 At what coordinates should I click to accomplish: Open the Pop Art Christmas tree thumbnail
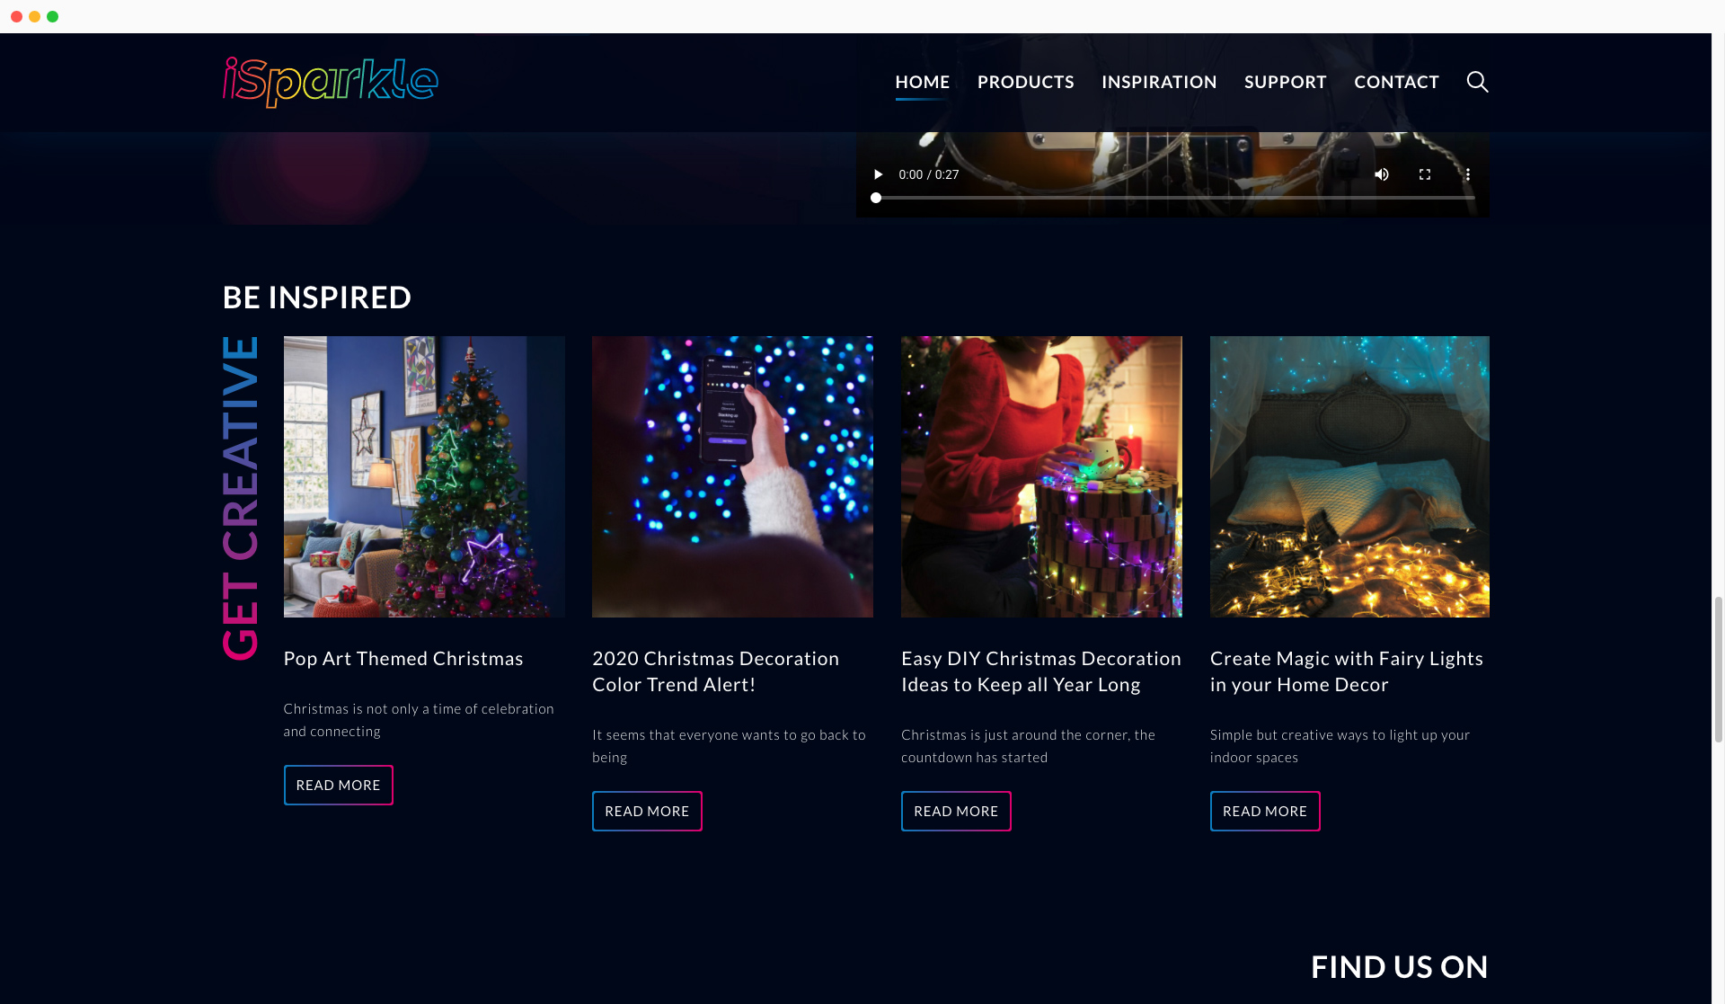click(x=424, y=476)
